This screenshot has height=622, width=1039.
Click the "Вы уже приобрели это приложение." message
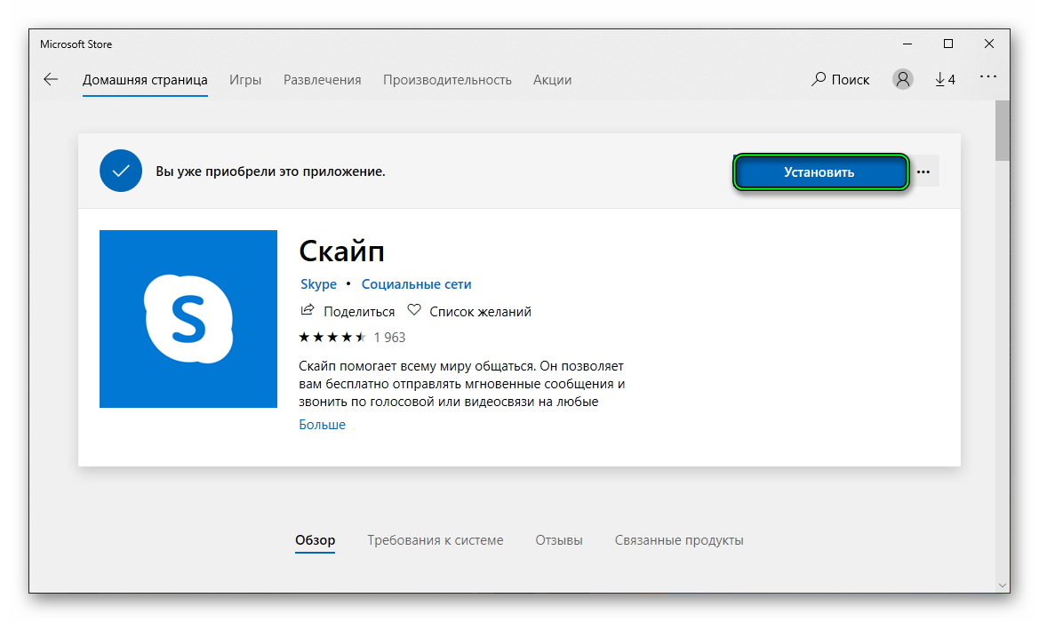click(x=270, y=171)
